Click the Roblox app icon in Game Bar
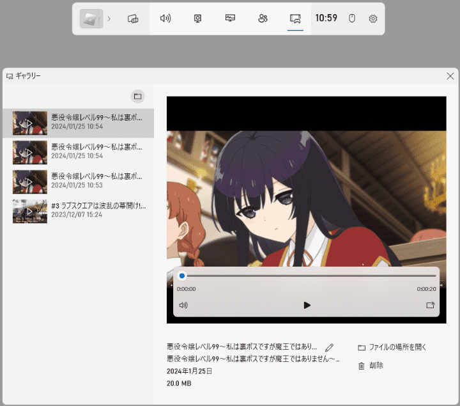The image size is (460, 406). tap(91, 19)
